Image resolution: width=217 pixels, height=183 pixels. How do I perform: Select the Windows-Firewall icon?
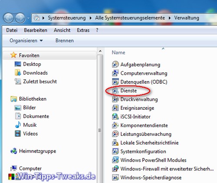pos(115,169)
